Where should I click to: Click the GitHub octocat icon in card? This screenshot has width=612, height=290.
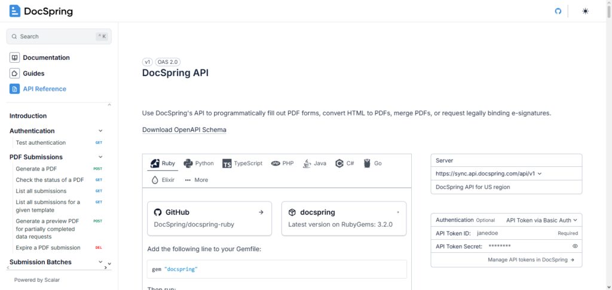click(x=158, y=212)
